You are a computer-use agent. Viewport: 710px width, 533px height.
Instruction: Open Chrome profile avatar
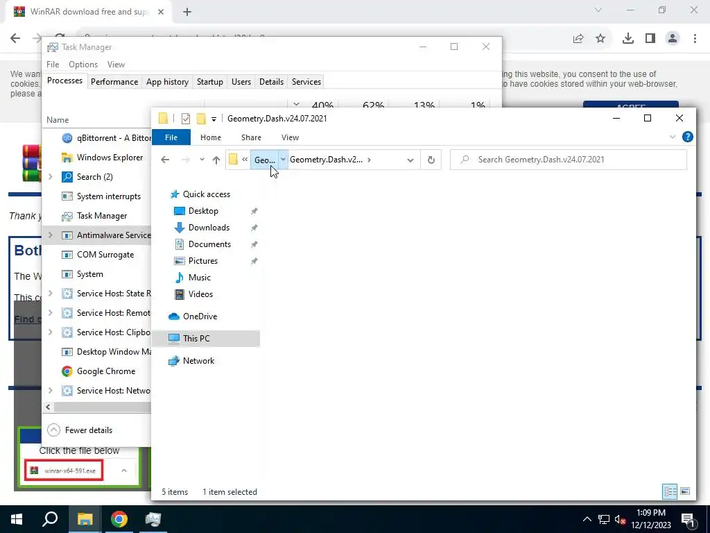point(673,39)
